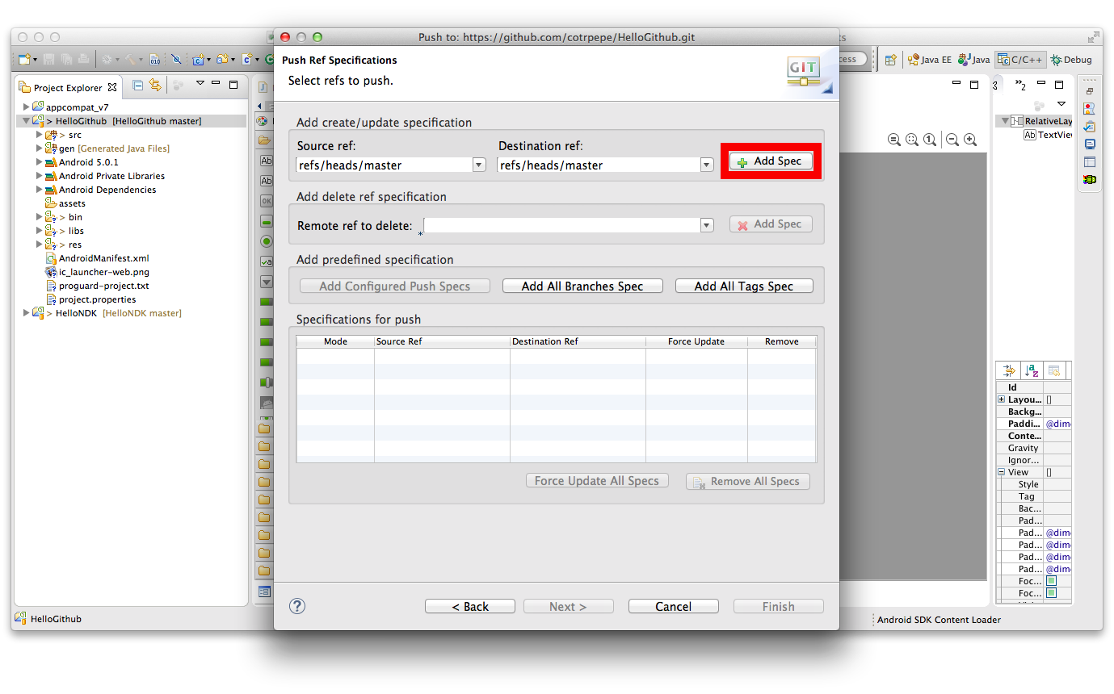
Task: Click the new source folder toolbar icon
Action: click(x=221, y=59)
